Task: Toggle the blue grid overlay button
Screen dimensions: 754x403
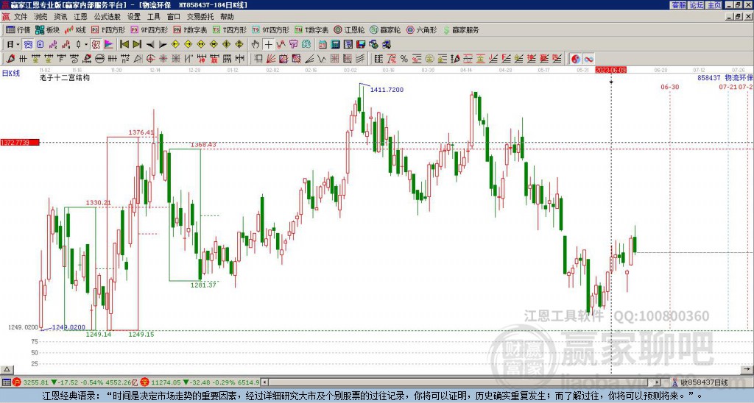Action: click(28, 44)
